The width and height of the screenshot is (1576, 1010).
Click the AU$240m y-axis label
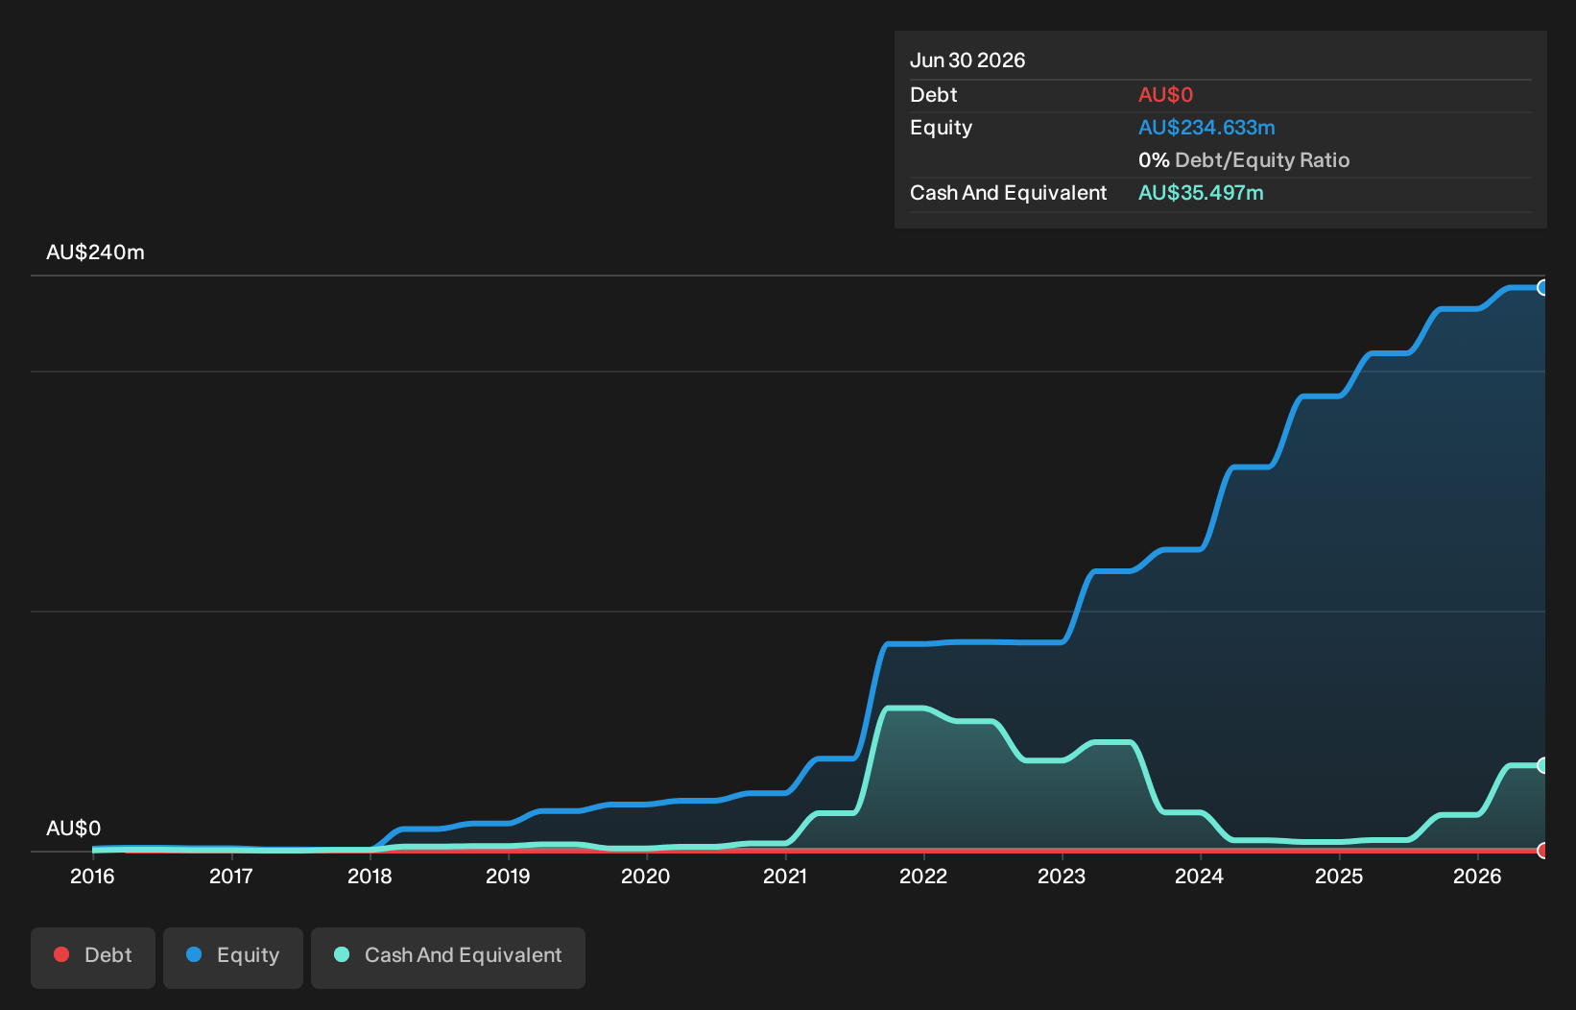pyautogui.click(x=95, y=252)
